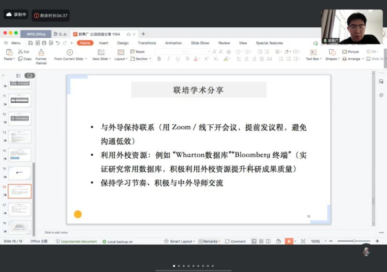Click the Paste icon

[8, 52]
